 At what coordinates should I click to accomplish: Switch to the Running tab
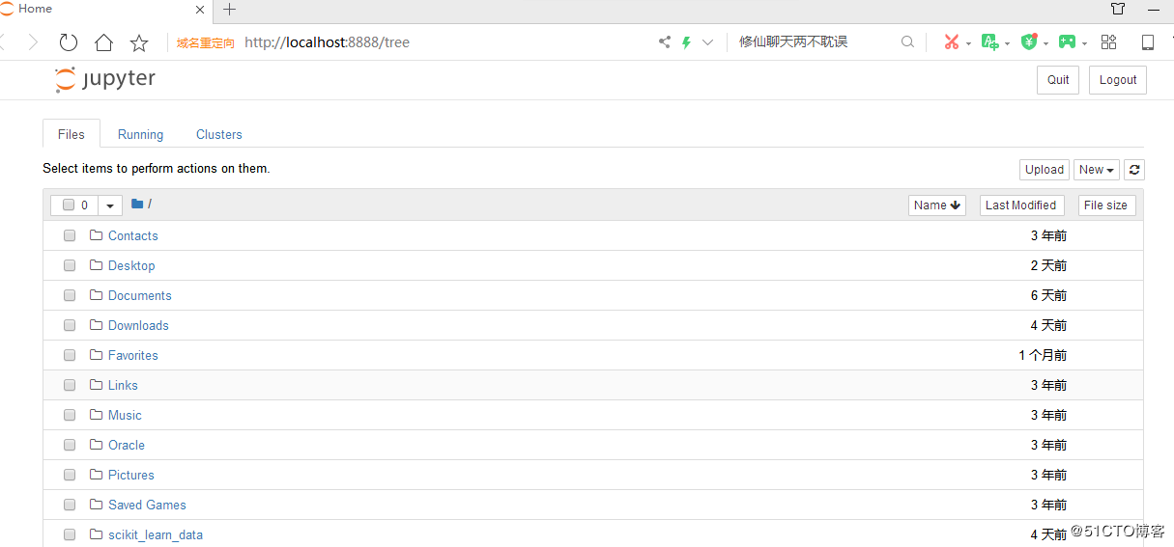coord(140,135)
